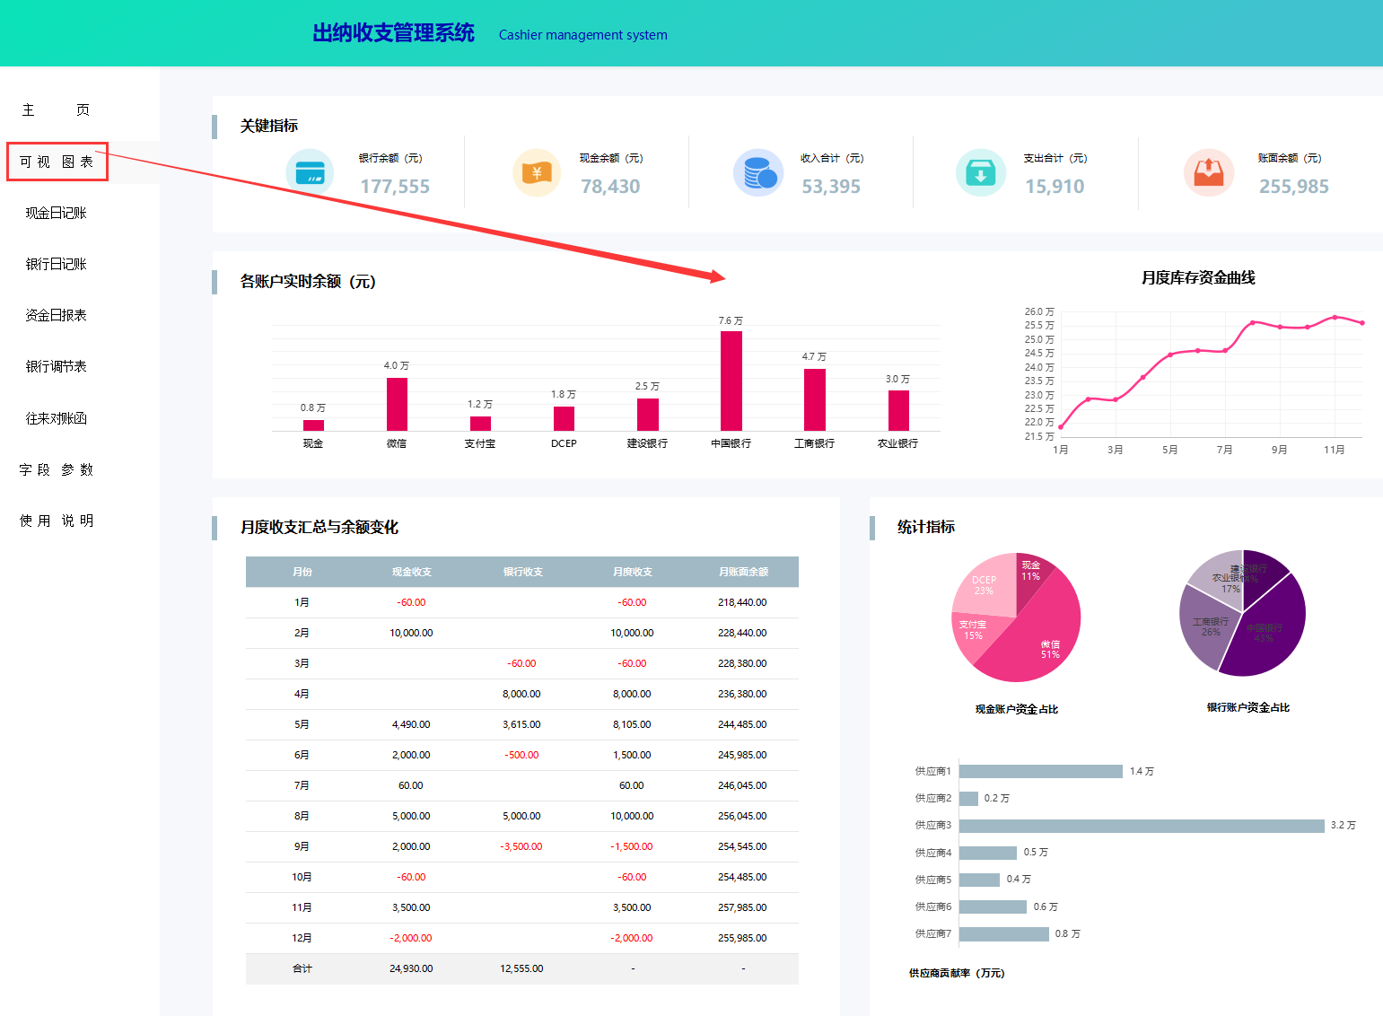1383x1016 pixels.
Task: Click book balance value 255,985
Action: pyautogui.click(x=1294, y=187)
